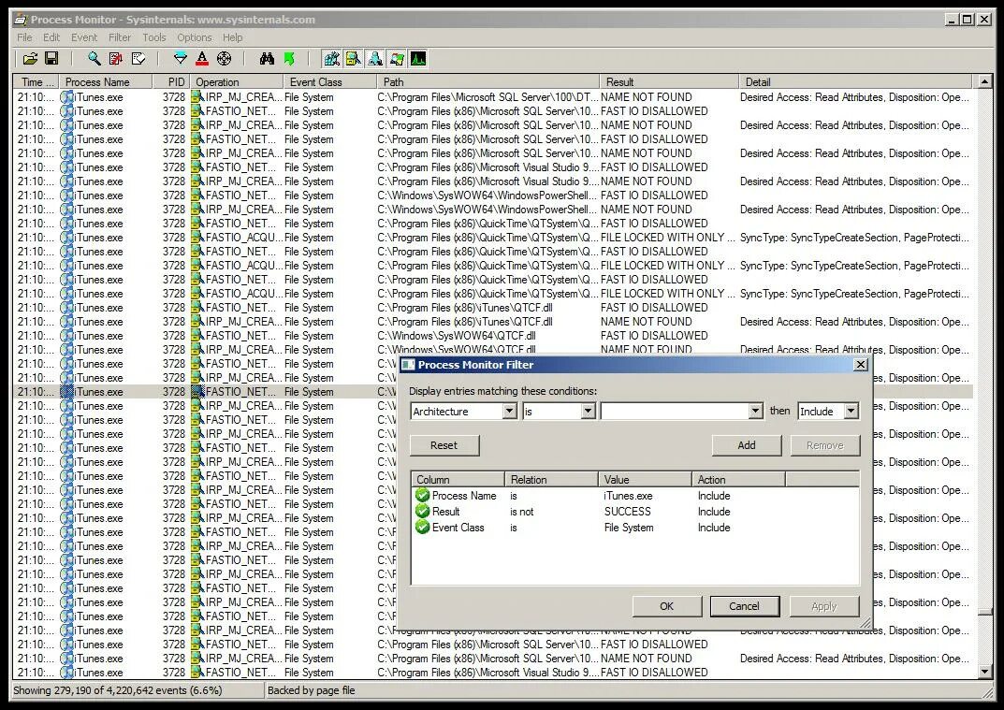The height and width of the screenshot is (710, 1004).
Task: Click the Add button in filter dialog
Action: point(747,445)
